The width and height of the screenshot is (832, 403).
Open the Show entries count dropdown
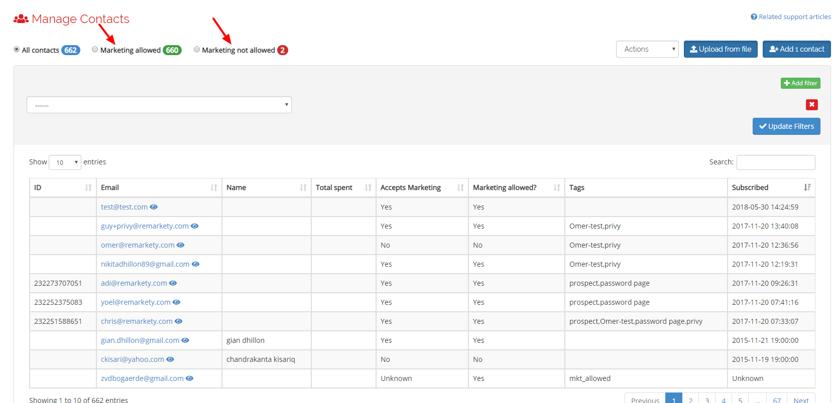pyautogui.click(x=65, y=162)
